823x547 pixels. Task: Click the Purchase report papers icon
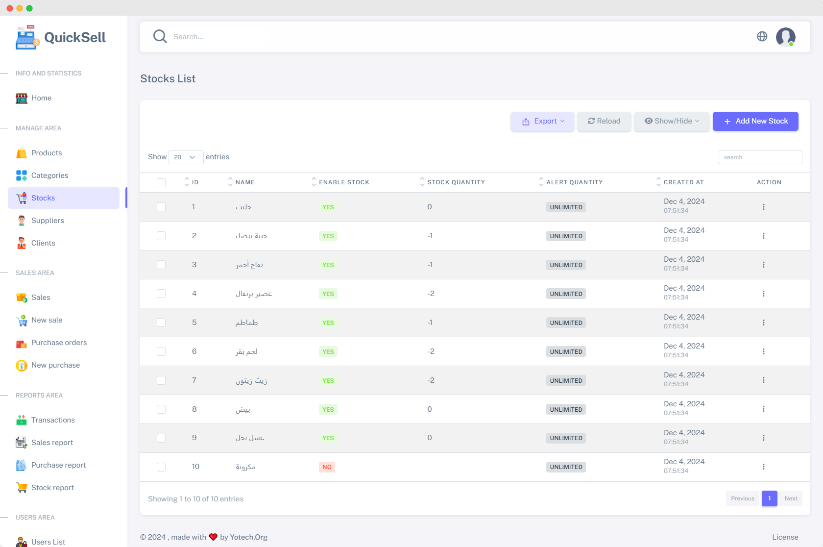tap(22, 465)
